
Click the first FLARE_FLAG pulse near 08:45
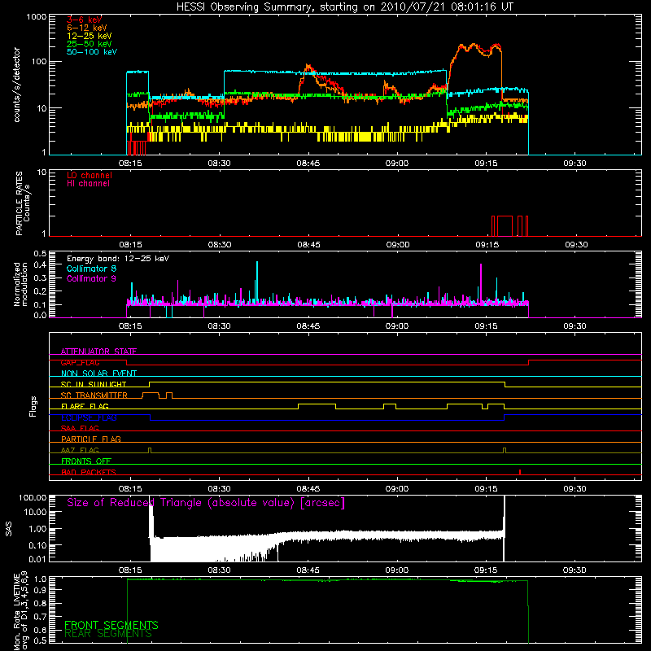[x=317, y=406]
